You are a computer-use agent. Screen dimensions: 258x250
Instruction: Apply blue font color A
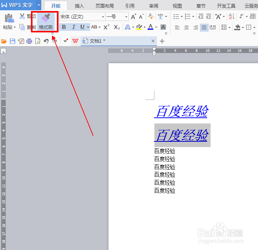click(150, 27)
